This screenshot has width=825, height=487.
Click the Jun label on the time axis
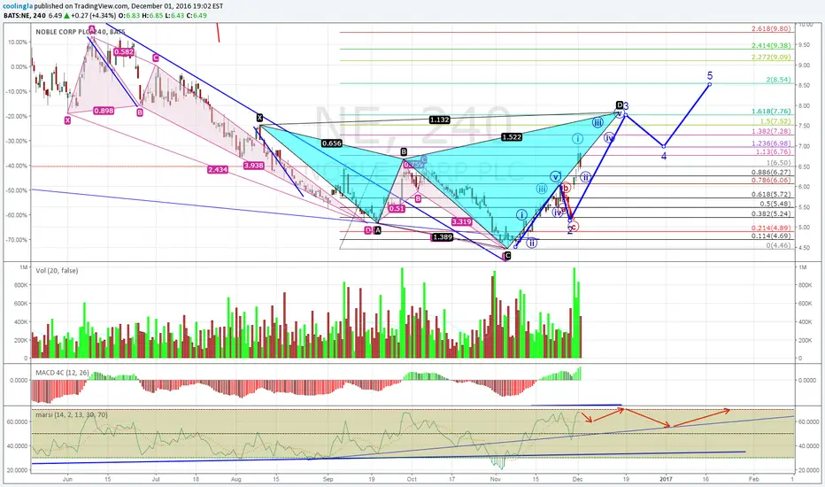pyautogui.click(x=66, y=479)
